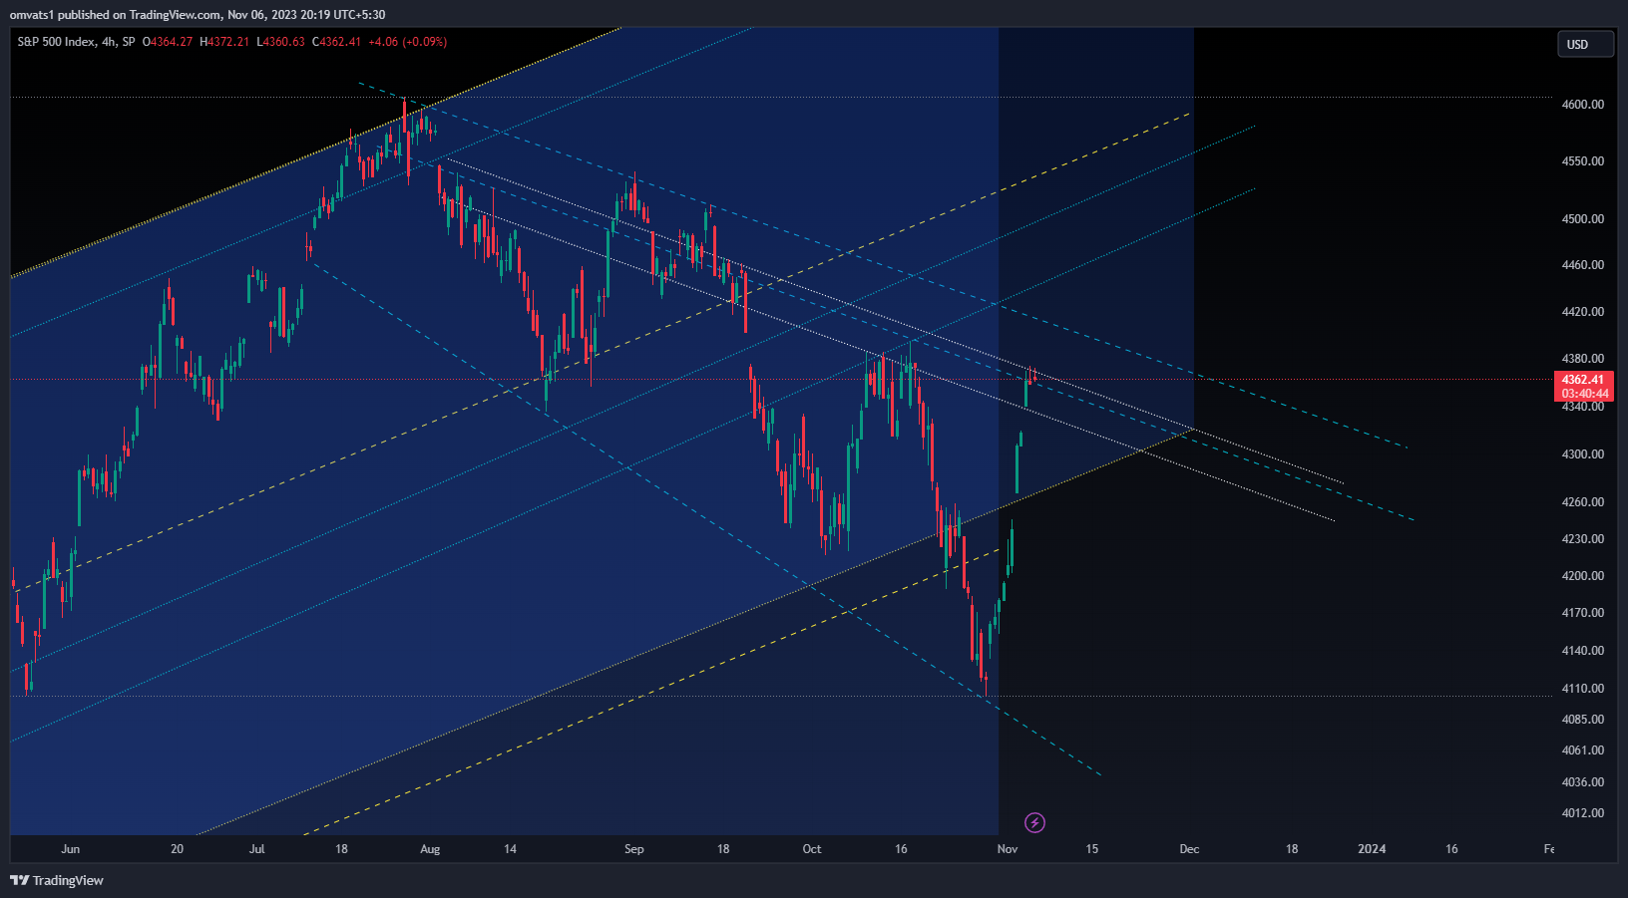
Task: Click the 4460.00 price axis label
Action: point(1583,265)
